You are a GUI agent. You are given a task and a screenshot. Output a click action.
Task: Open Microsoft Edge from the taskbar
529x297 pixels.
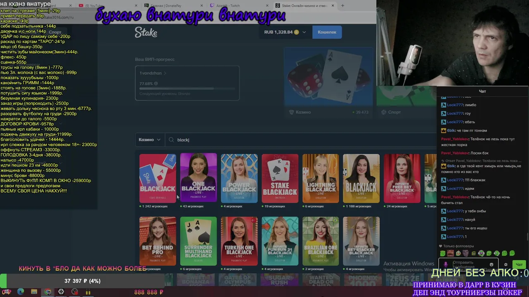(21, 292)
